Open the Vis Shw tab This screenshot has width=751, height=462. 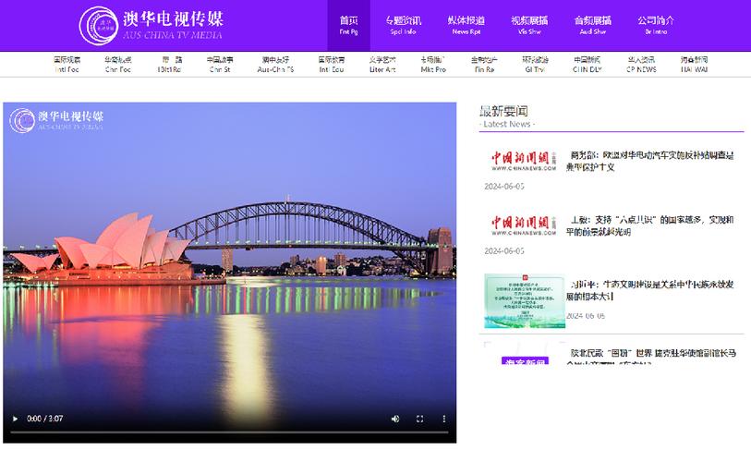click(529, 25)
